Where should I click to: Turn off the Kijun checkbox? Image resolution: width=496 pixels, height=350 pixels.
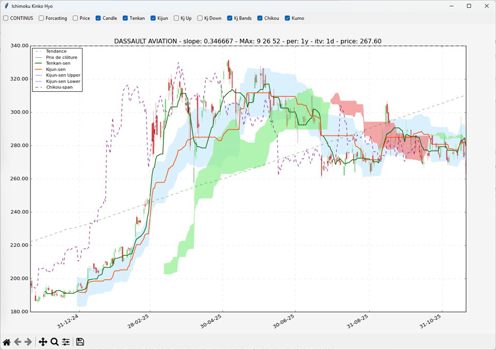[x=154, y=18]
